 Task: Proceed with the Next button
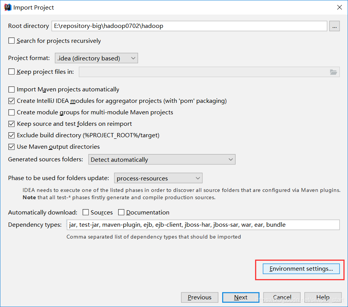point(241,297)
